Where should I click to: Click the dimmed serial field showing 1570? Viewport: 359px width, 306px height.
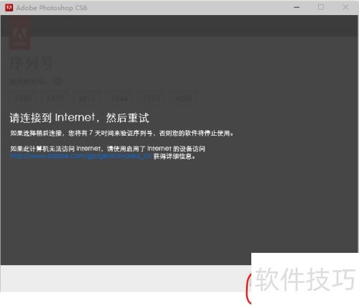point(55,98)
